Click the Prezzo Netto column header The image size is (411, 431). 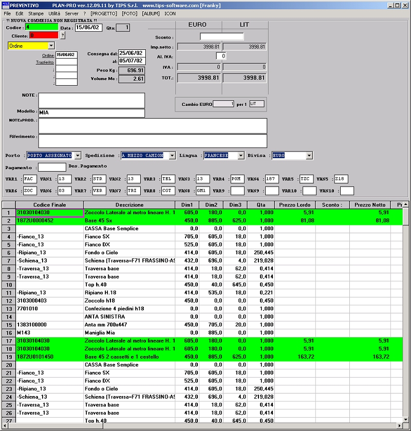click(x=370, y=205)
